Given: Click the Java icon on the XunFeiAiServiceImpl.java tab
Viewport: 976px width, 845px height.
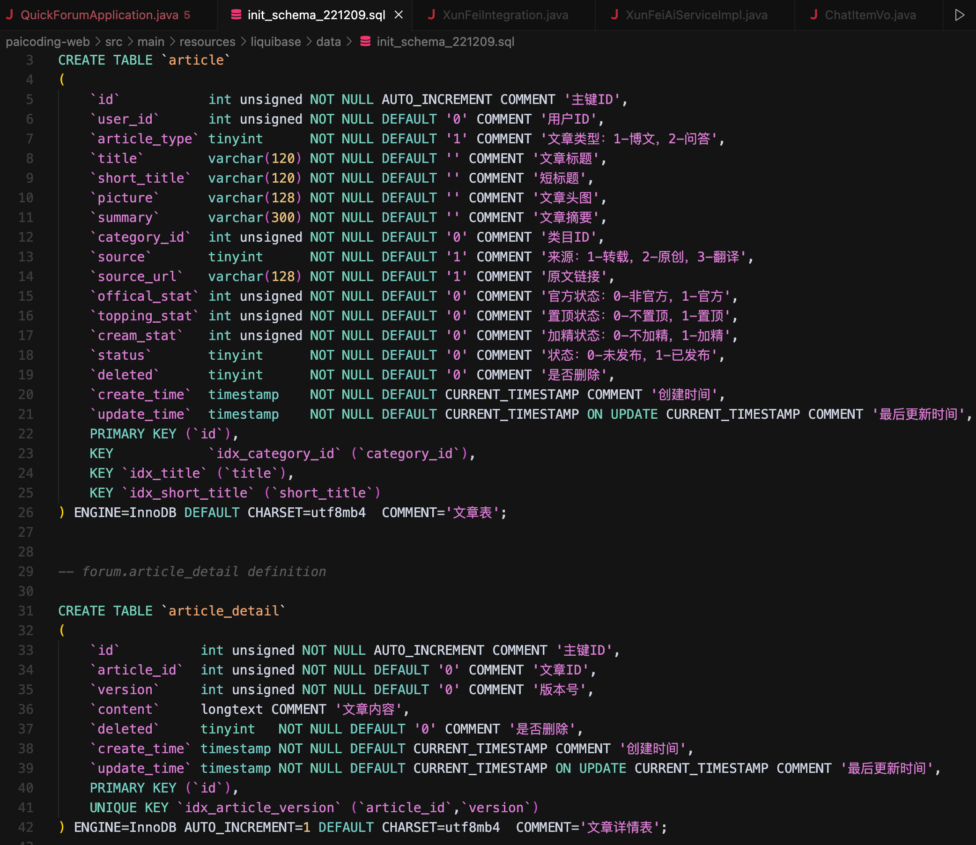Looking at the screenshot, I should point(614,15).
